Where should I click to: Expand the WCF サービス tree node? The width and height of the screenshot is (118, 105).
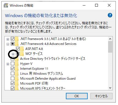(13, 54)
